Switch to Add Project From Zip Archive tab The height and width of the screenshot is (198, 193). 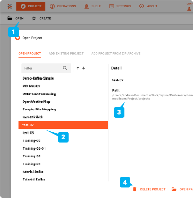pyautogui.click(x=116, y=54)
